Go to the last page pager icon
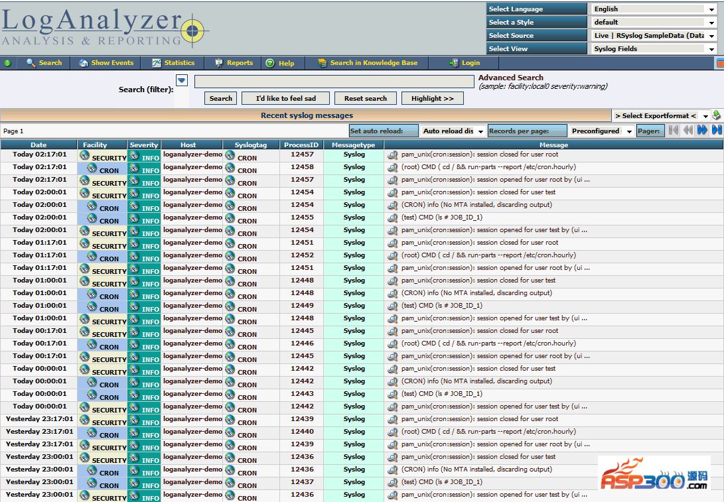The height and width of the screenshot is (502, 724). point(717,131)
